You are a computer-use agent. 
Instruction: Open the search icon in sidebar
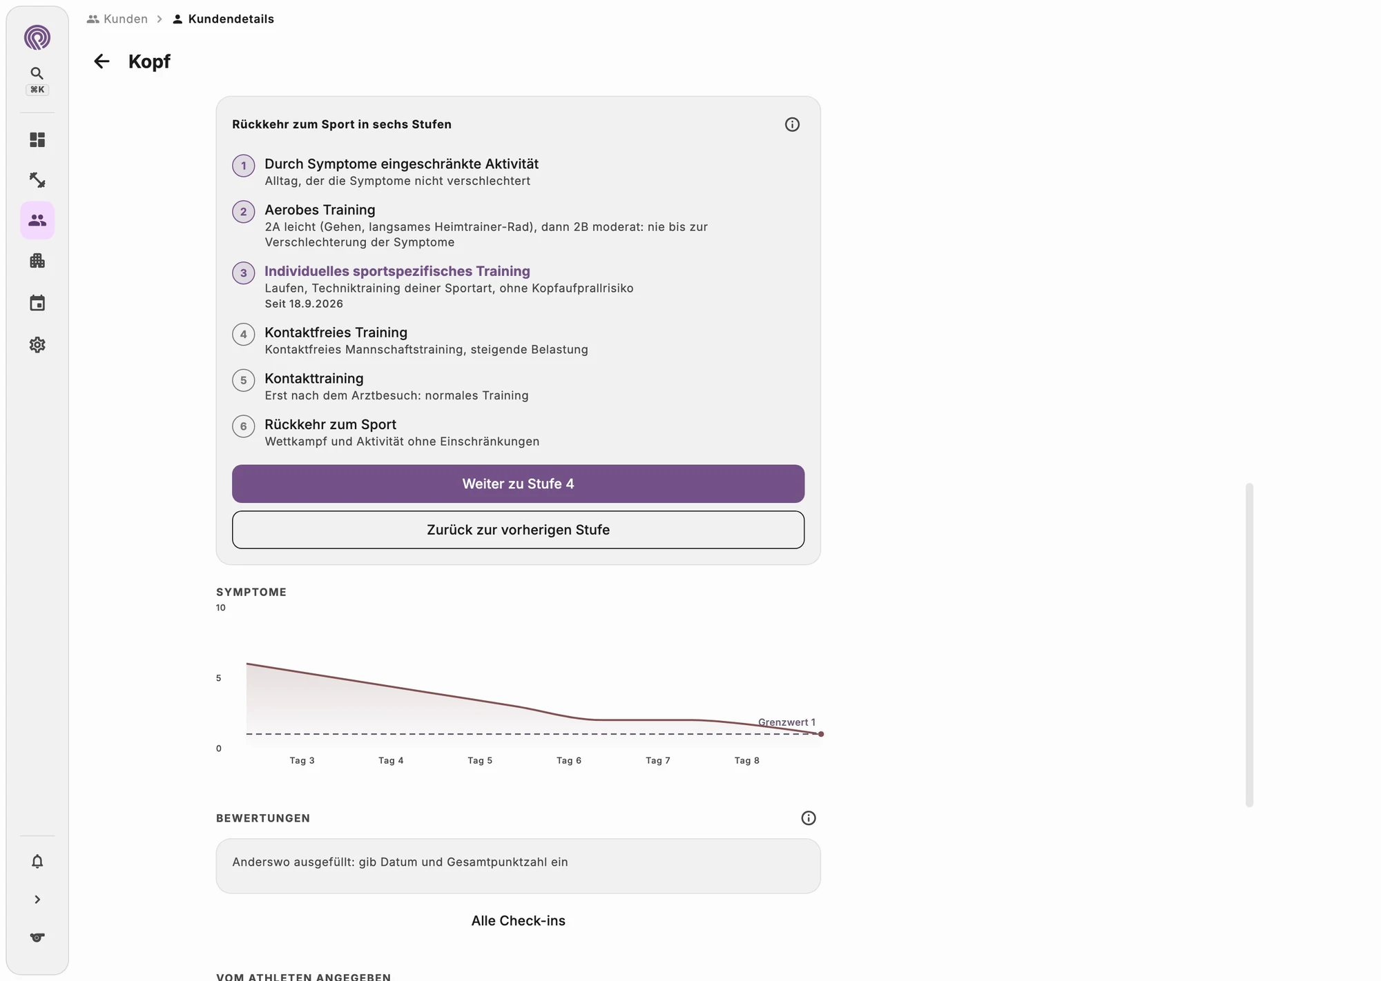37,73
